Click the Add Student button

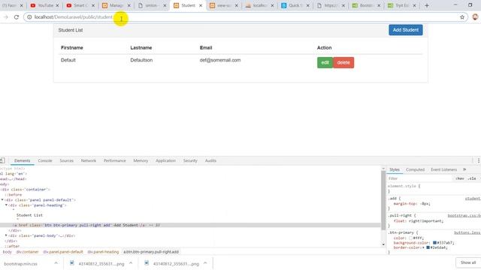point(406,30)
